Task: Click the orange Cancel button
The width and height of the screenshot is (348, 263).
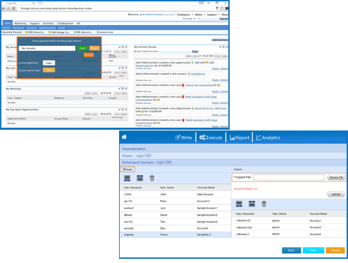Action: tap(335, 250)
